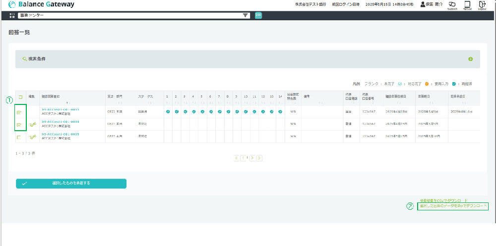The image size is (496, 246).
Task: Click the Logout icon
Action: 482,5
